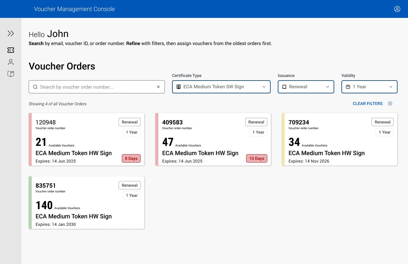The width and height of the screenshot is (408, 264).
Task: Click the 10 Days expiry badge
Action: pyautogui.click(x=257, y=158)
